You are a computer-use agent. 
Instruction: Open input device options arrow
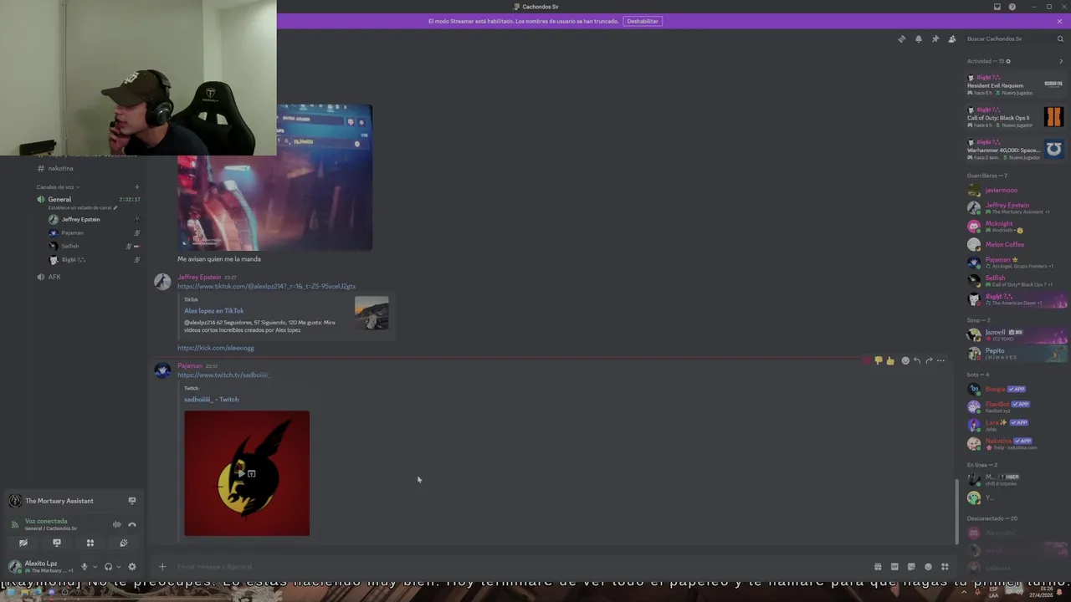(95, 567)
